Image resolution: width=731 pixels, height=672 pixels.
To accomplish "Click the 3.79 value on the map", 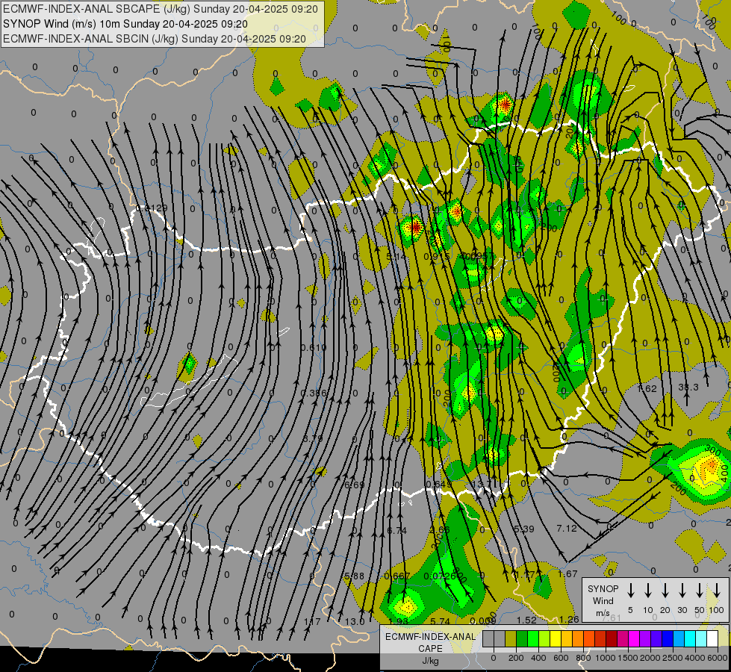I will [x=313, y=439].
